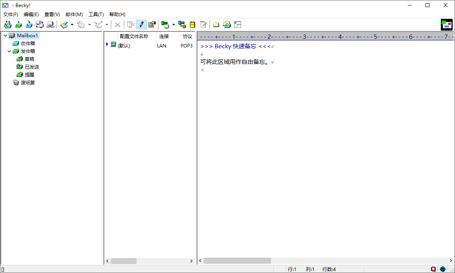Collapse the 发件箱 folder expander
Image resolution: width=455 pixels, height=273 pixels.
9,51
